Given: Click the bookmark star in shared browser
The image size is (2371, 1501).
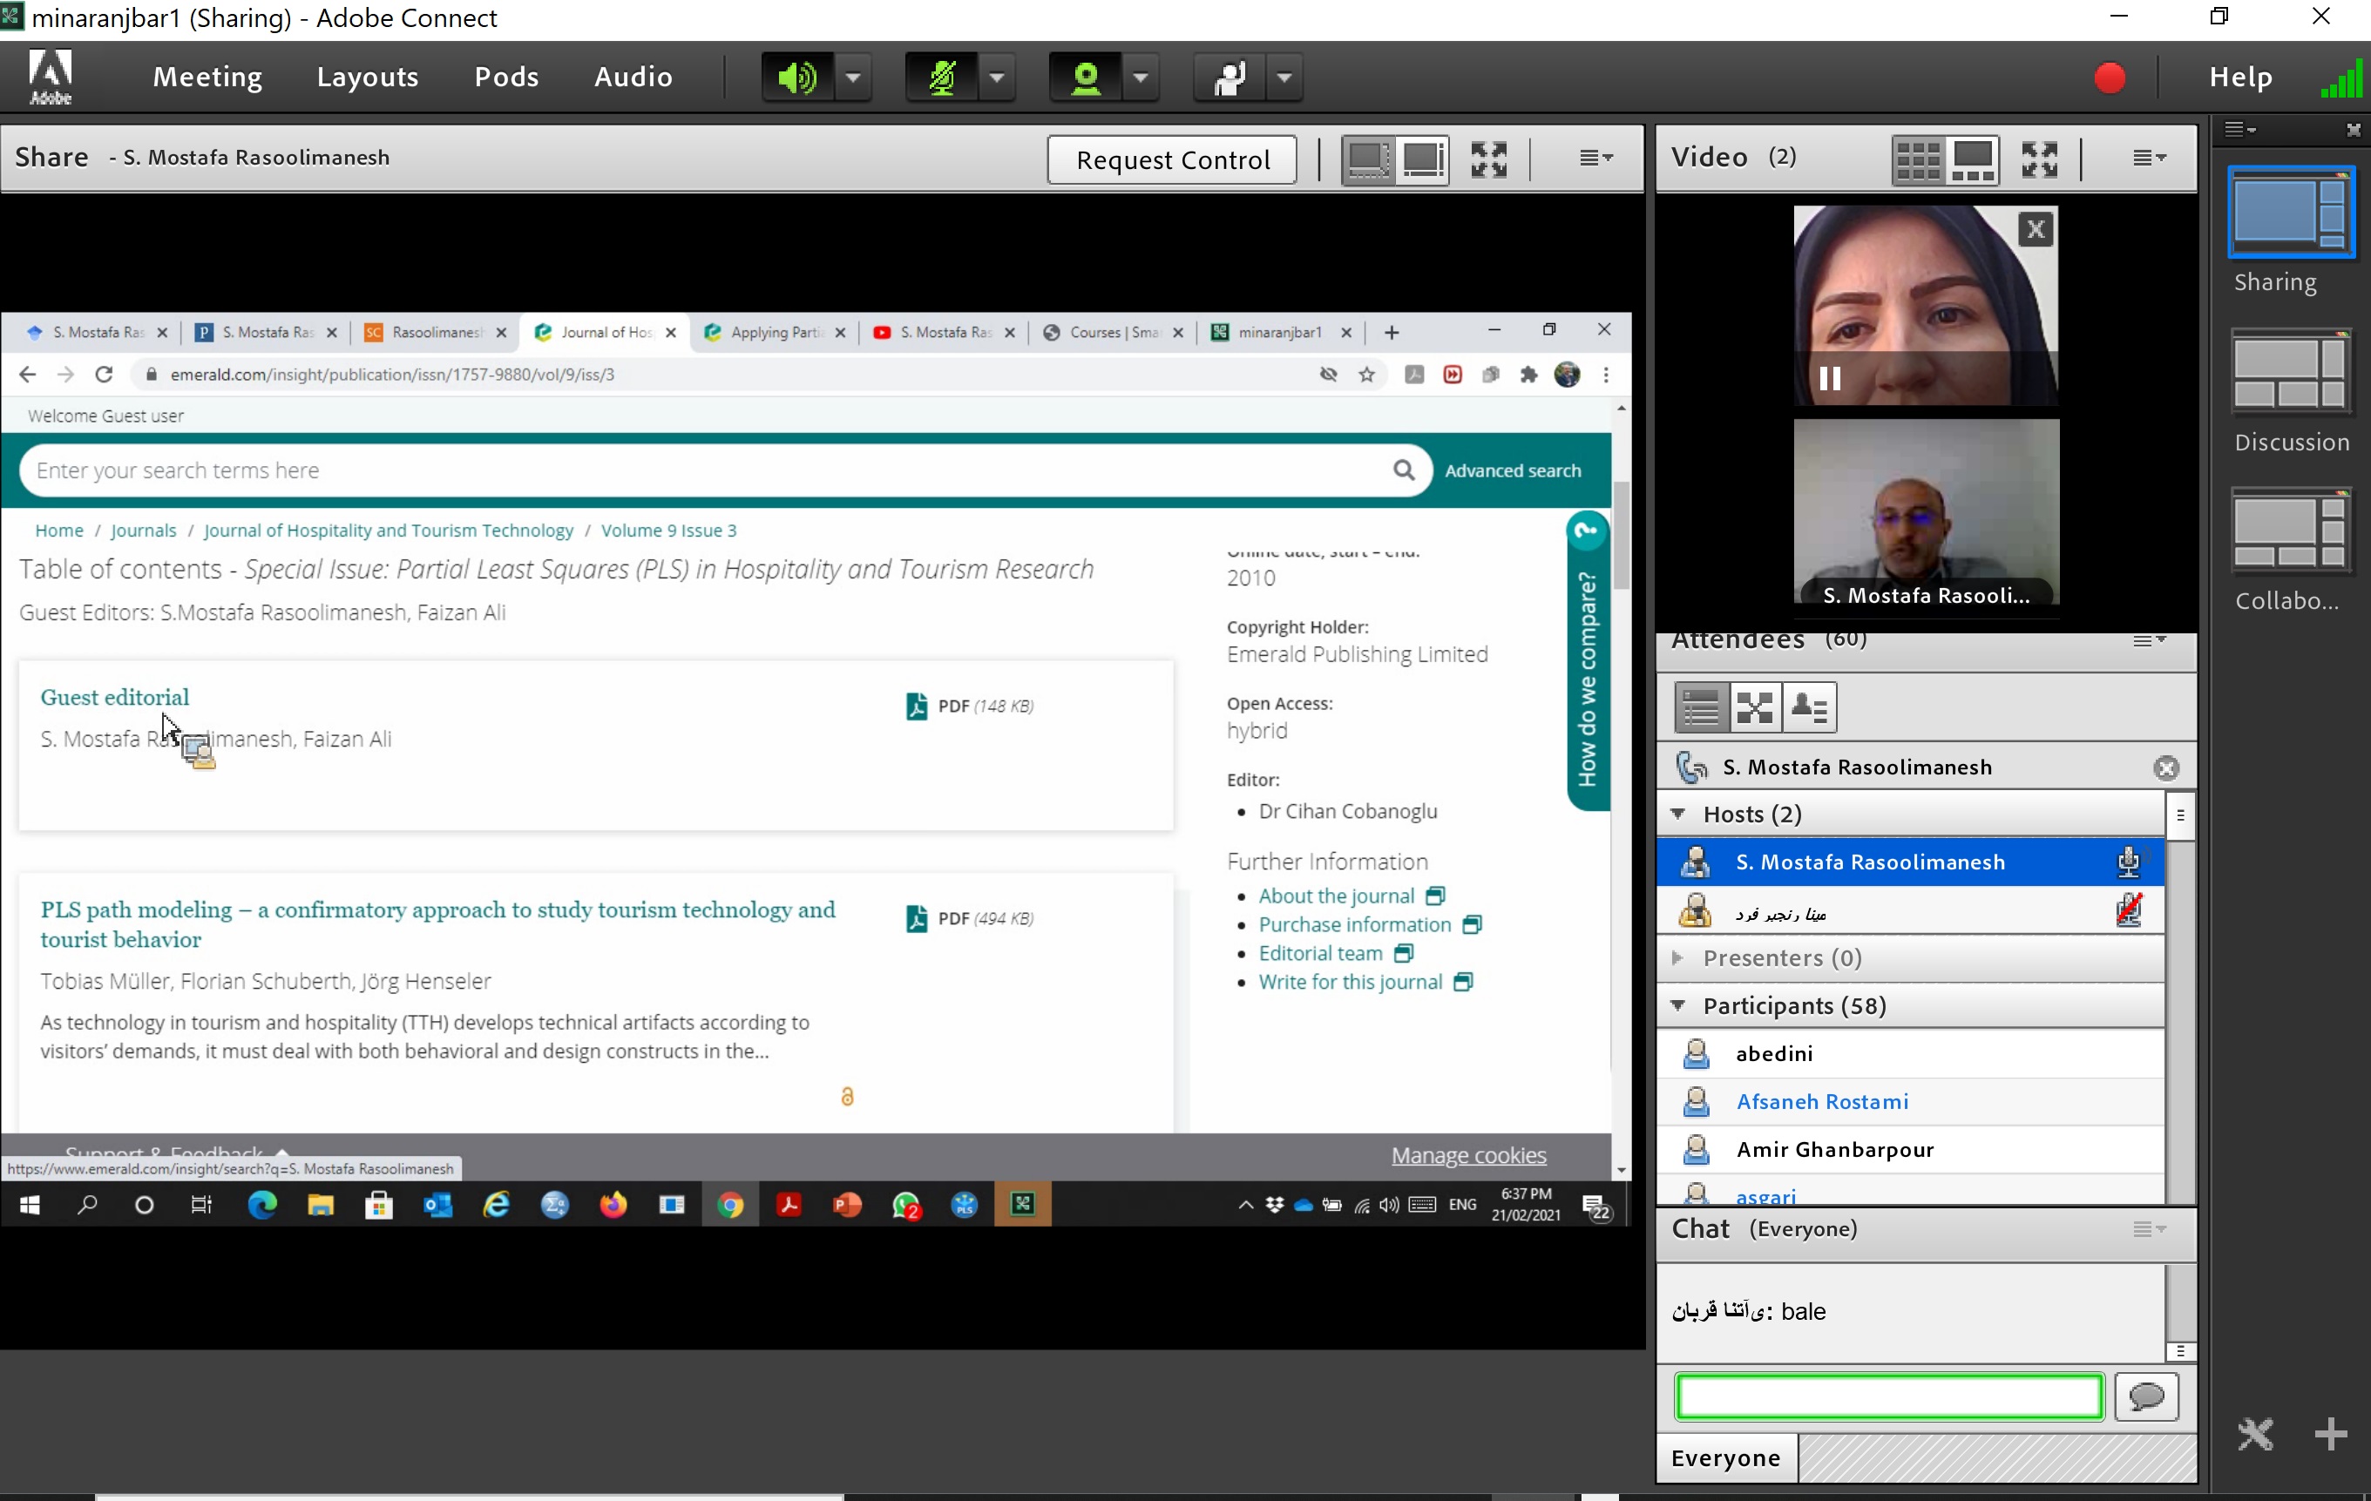Looking at the screenshot, I should click(1366, 375).
